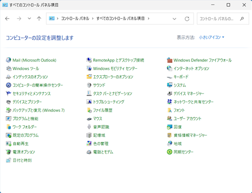Open the 既定のプログラム icon
The height and width of the screenshot is (193, 252).
coord(9,135)
